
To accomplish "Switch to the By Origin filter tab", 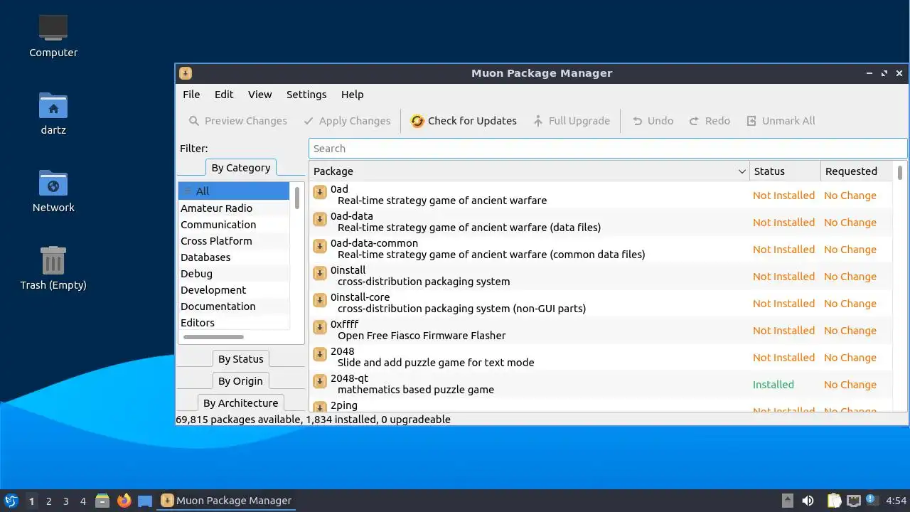I will pyautogui.click(x=241, y=381).
